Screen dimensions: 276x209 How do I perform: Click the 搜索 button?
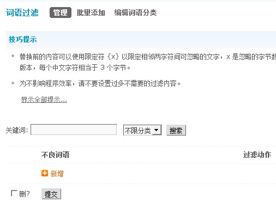tap(176, 130)
